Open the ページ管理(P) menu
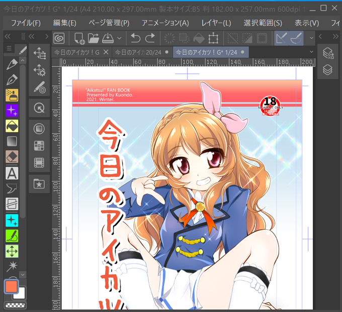Image resolution: width=342 pixels, height=312 pixels. click(109, 23)
